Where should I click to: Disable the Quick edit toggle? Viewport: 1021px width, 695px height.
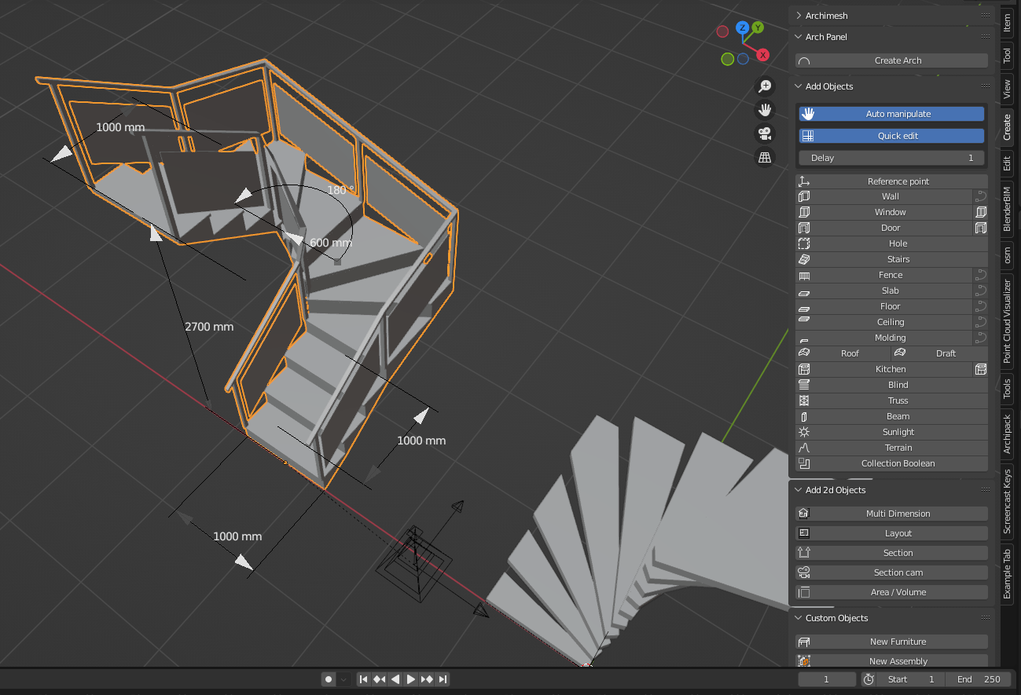coord(891,135)
